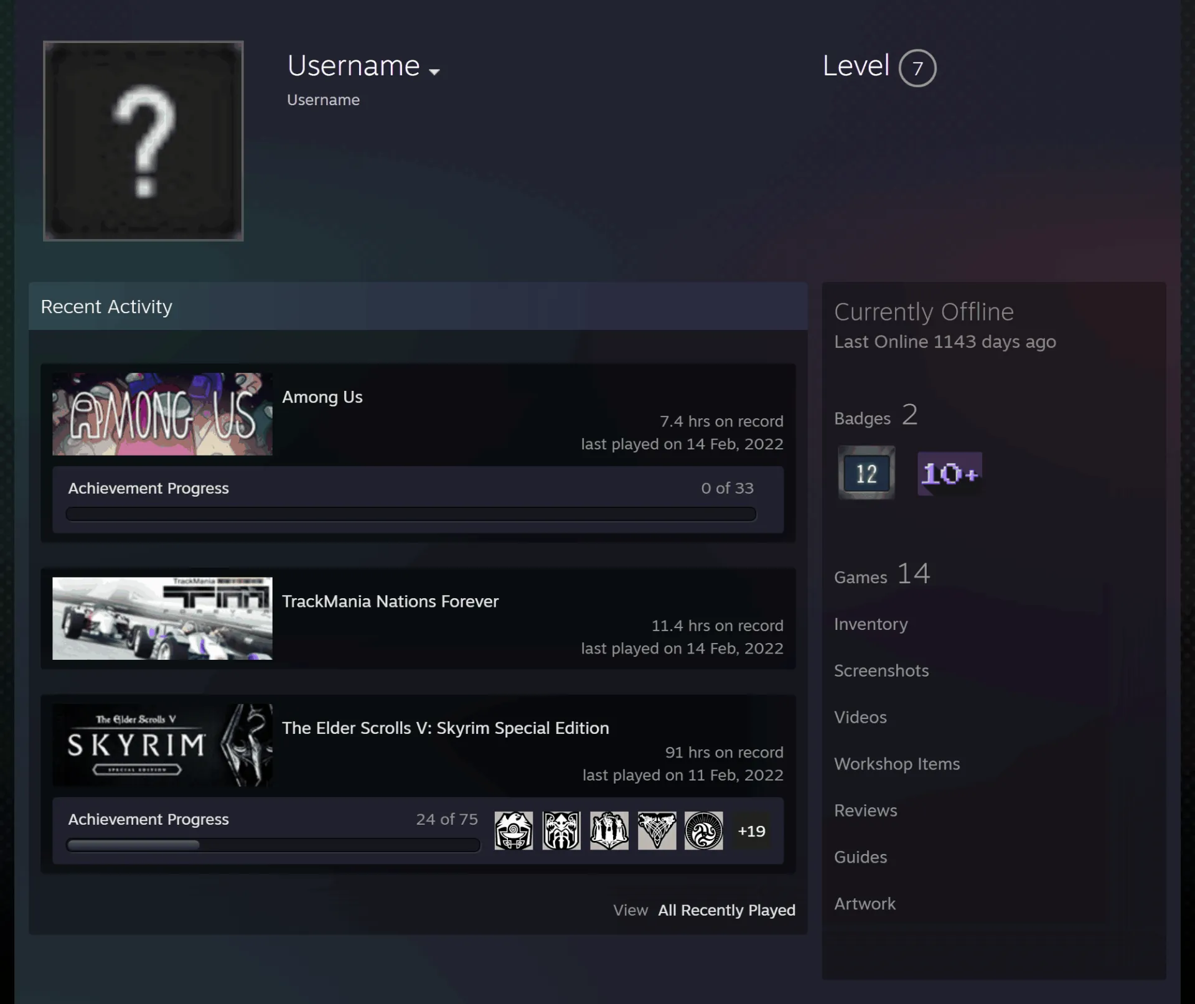Open the purple 10+ games badge
This screenshot has width=1195, height=1004.
point(950,474)
